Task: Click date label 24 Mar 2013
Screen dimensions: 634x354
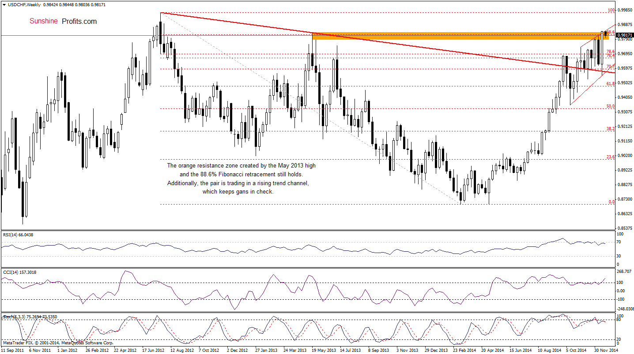Action: (x=295, y=350)
